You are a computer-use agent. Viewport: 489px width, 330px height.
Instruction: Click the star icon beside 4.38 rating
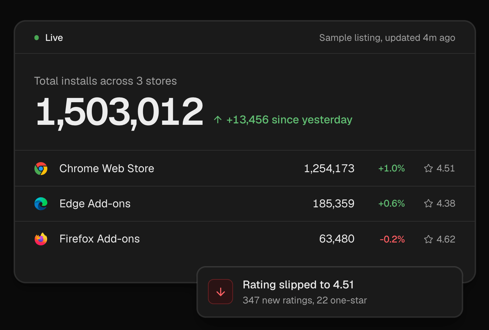click(x=428, y=203)
